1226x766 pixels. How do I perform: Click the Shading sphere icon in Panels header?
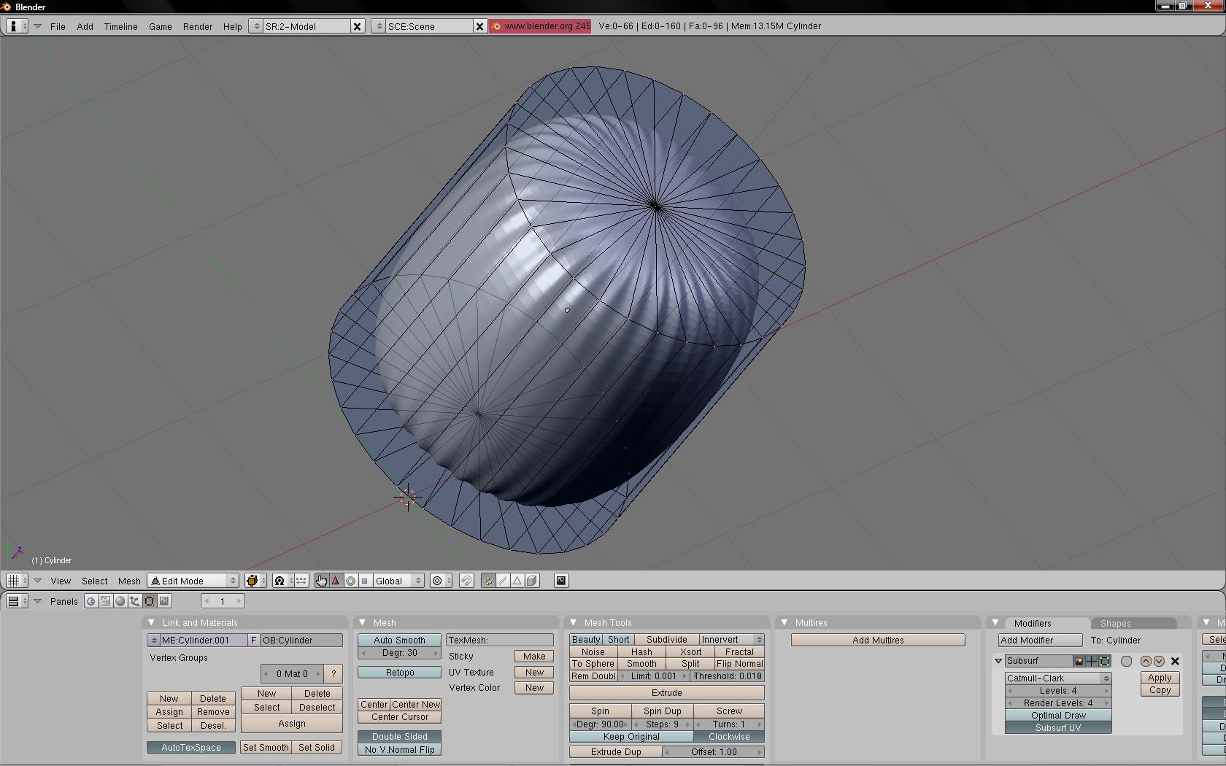(120, 601)
